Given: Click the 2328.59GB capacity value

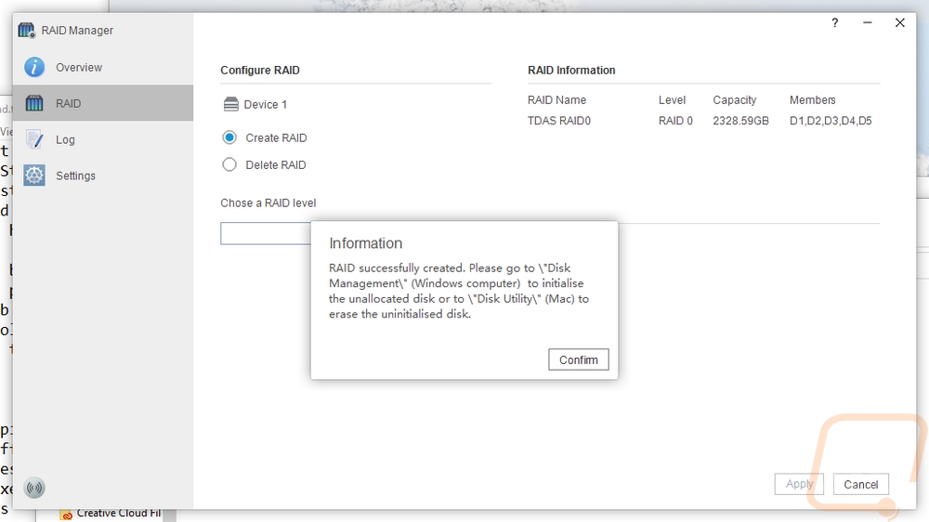Looking at the screenshot, I should coord(740,120).
